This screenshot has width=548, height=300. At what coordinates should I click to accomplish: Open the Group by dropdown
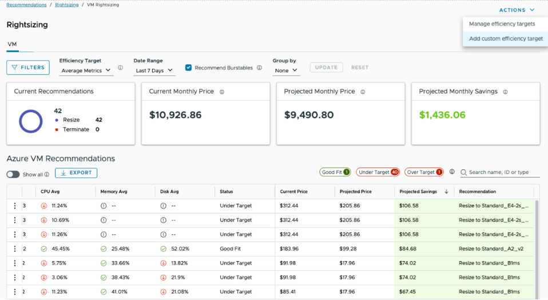point(286,70)
